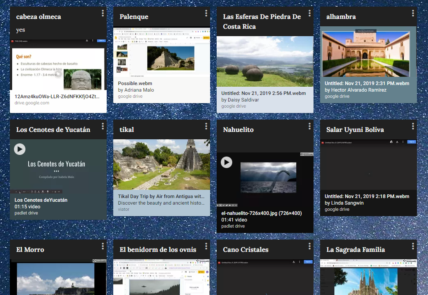Click the Sign in button in Salar Uyuni preview
The height and width of the screenshot is (295, 428).
[x=411, y=142]
